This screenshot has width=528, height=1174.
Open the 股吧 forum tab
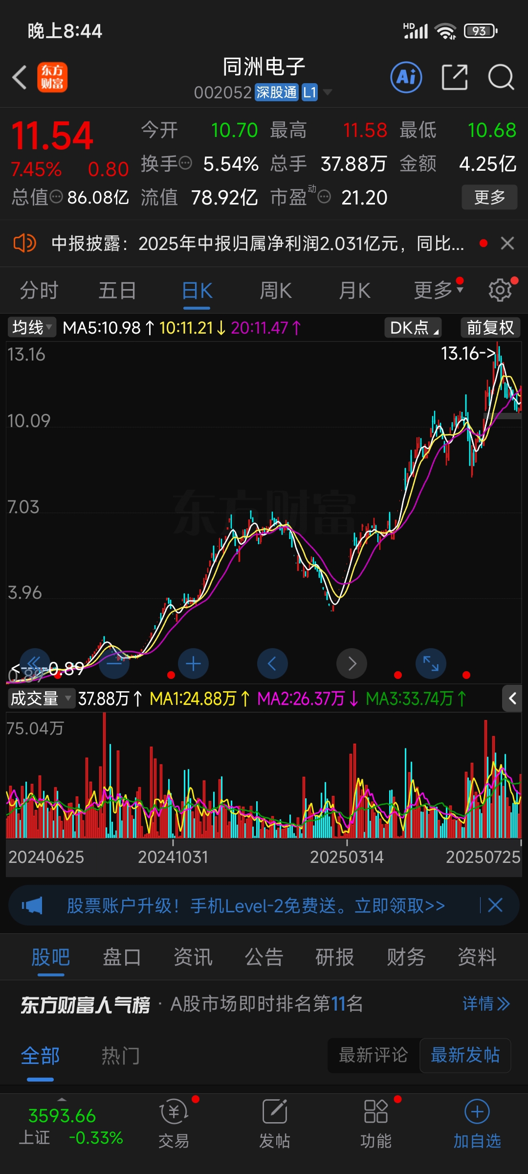point(51,957)
